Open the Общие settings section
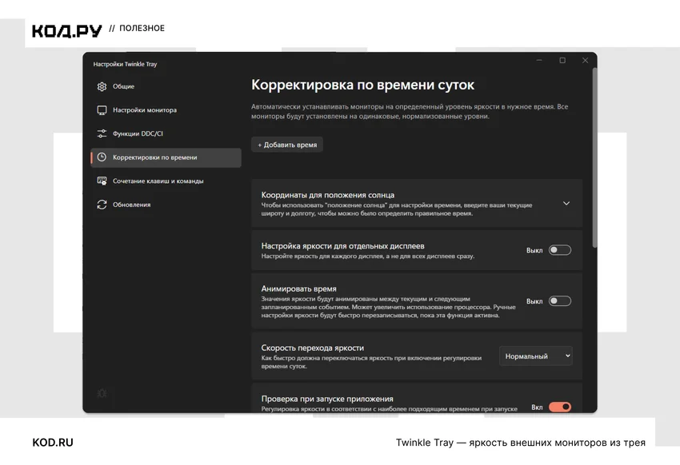Screen dimensions: 680x465 point(166,86)
